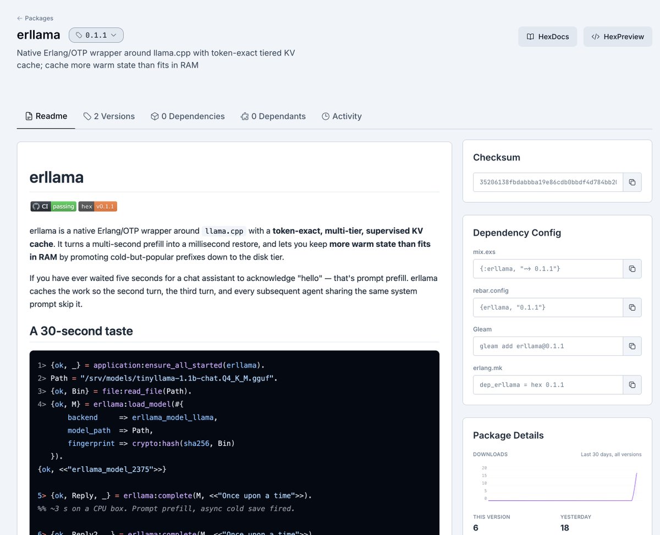Select the Readme tab
The width and height of the screenshot is (660, 535).
(46, 116)
